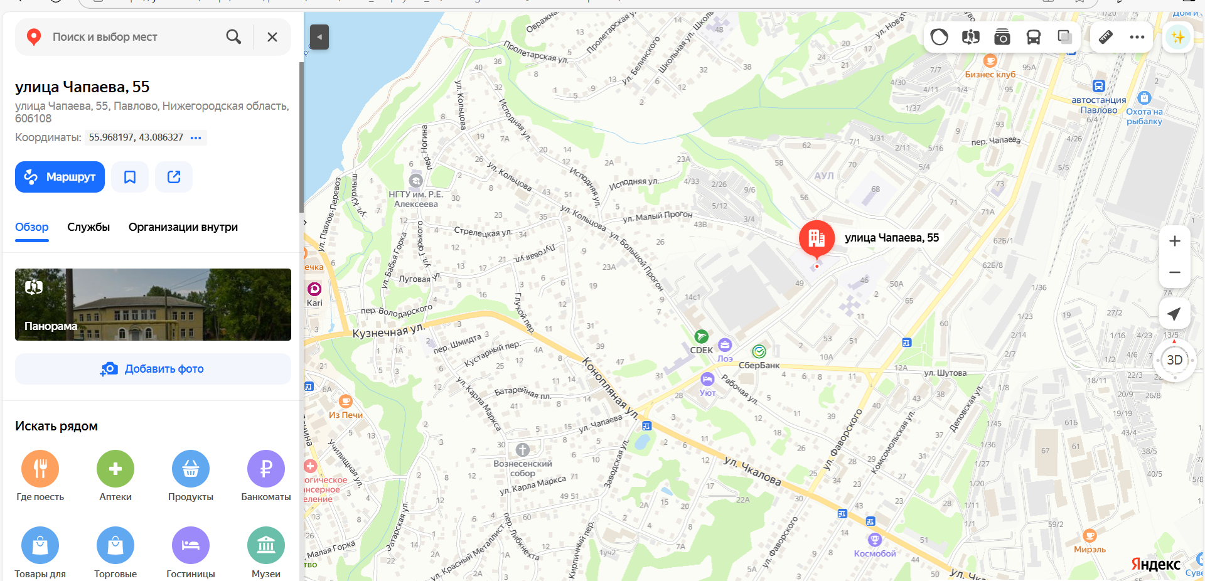Collapse the side panel arrow

(x=319, y=37)
